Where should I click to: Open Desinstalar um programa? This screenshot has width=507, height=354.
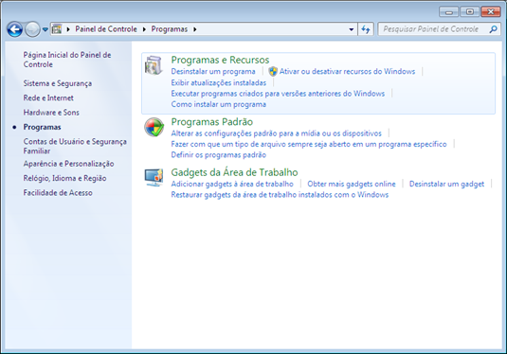pyautogui.click(x=213, y=71)
